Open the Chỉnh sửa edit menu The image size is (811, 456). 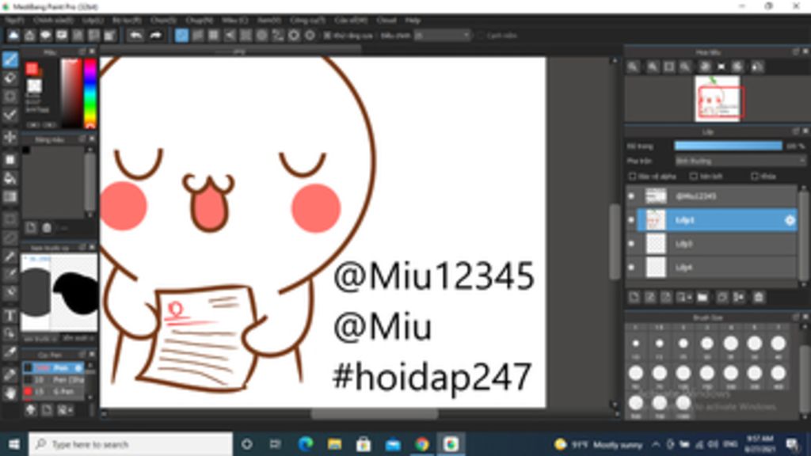[x=53, y=20]
